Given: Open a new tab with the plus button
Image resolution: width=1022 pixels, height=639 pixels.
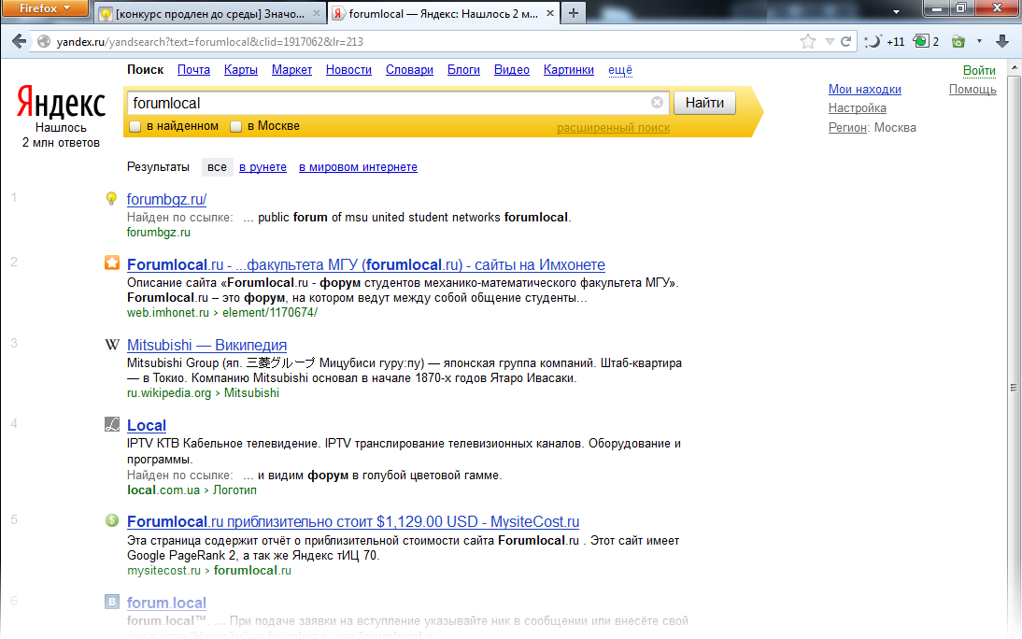Looking at the screenshot, I should pos(573,13).
